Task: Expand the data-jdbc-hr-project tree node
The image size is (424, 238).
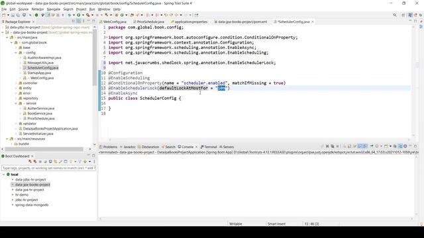Action: tap(3, 27)
